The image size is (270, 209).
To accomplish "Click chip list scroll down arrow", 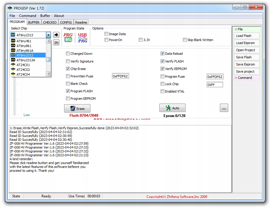I will click(48, 74).
